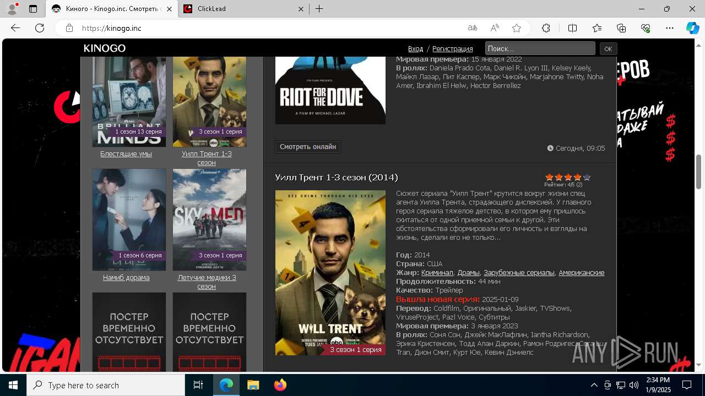Rate Уилл Трент one star
705x396 pixels.
(x=549, y=177)
